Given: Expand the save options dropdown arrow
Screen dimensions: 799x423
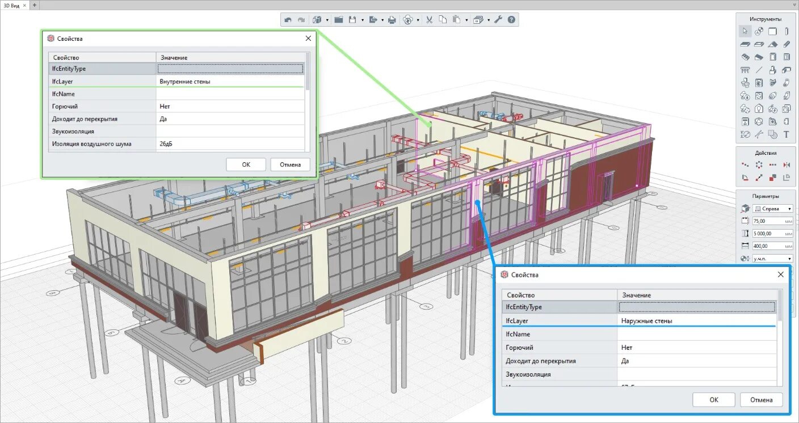Looking at the screenshot, I should tap(361, 20).
